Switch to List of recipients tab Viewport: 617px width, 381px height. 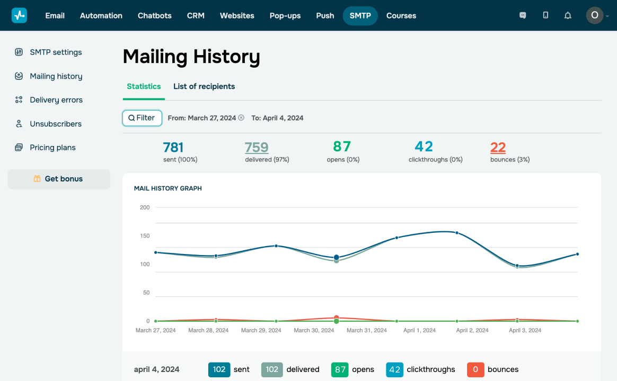pyautogui.click(x=204, y=86)
